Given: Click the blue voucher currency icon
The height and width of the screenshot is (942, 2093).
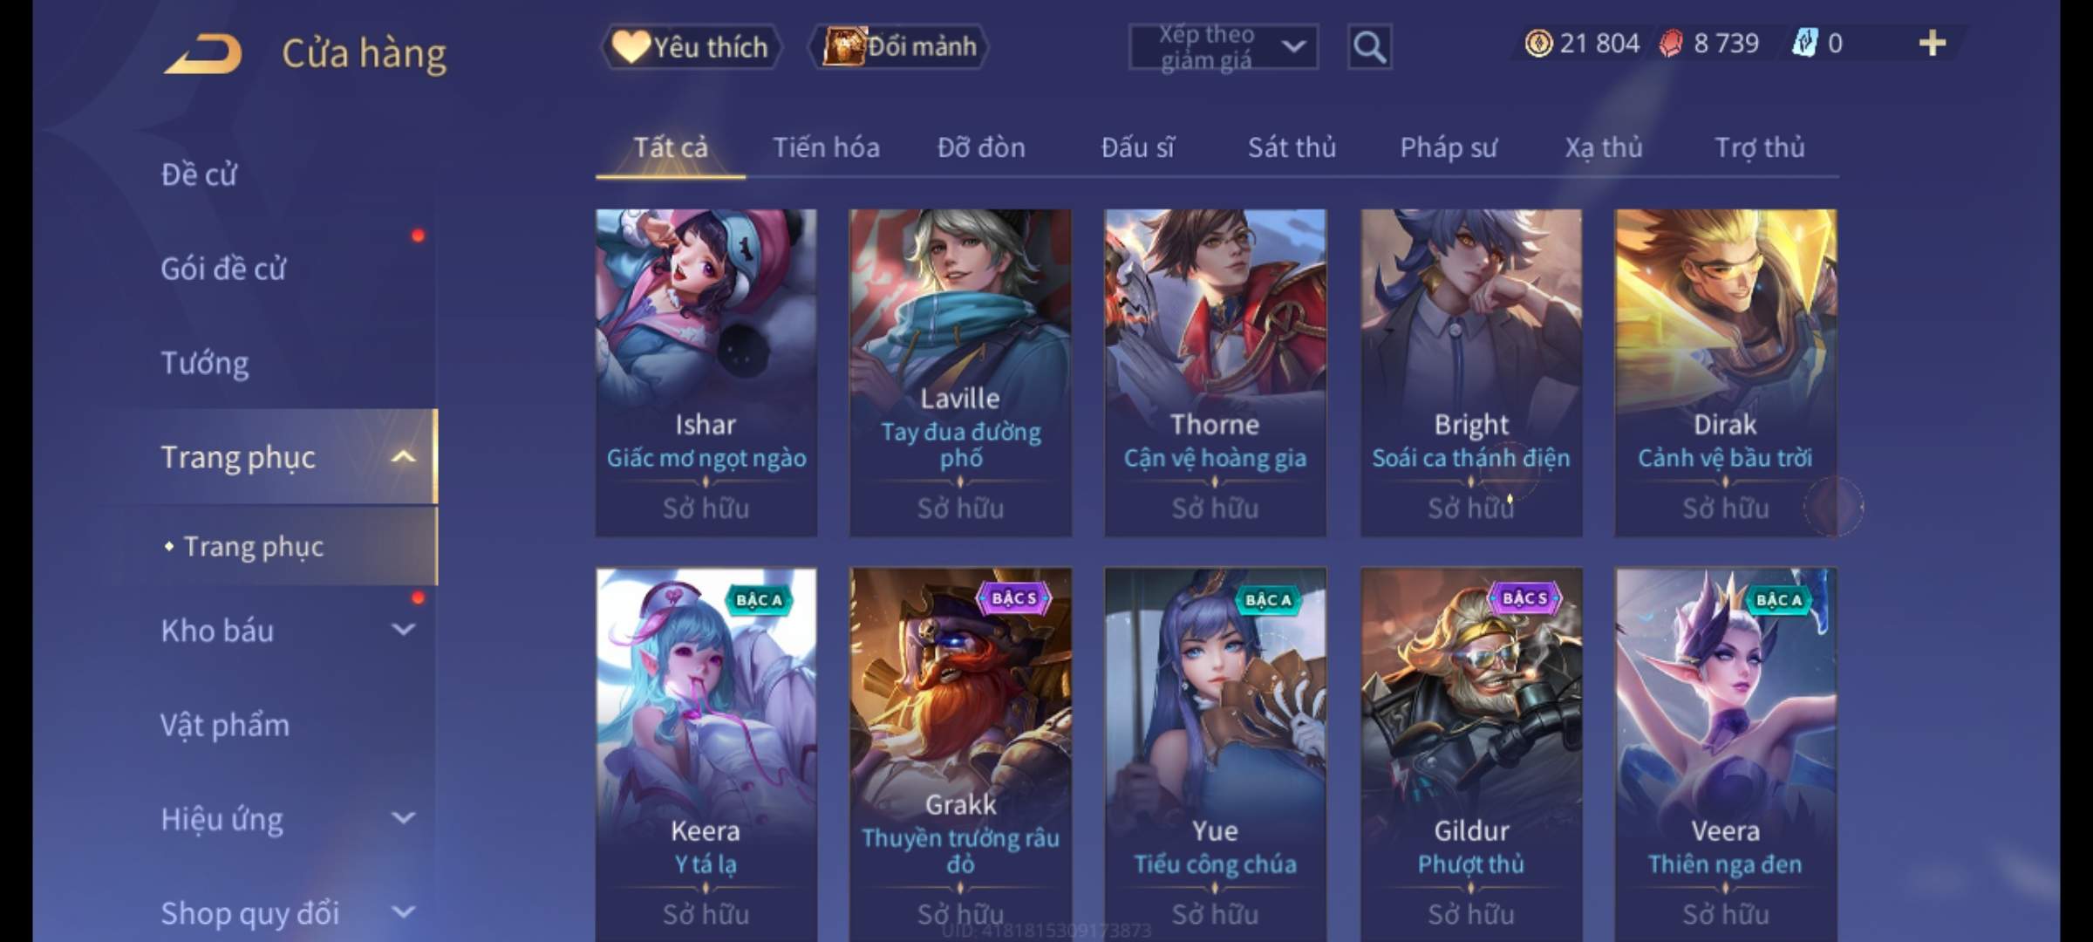Looking at the screenshot, I should pyautogui.click(x=1803, y=44).
